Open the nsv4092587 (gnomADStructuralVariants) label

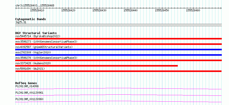point(44,47)
